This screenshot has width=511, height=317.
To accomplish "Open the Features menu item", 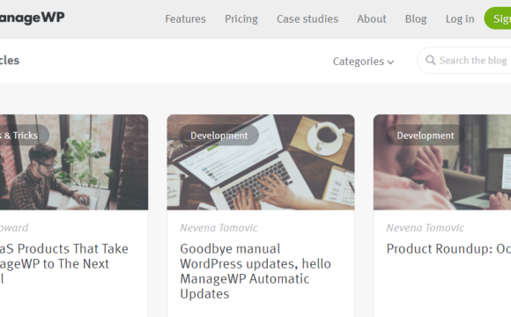I will click(185, 18).
